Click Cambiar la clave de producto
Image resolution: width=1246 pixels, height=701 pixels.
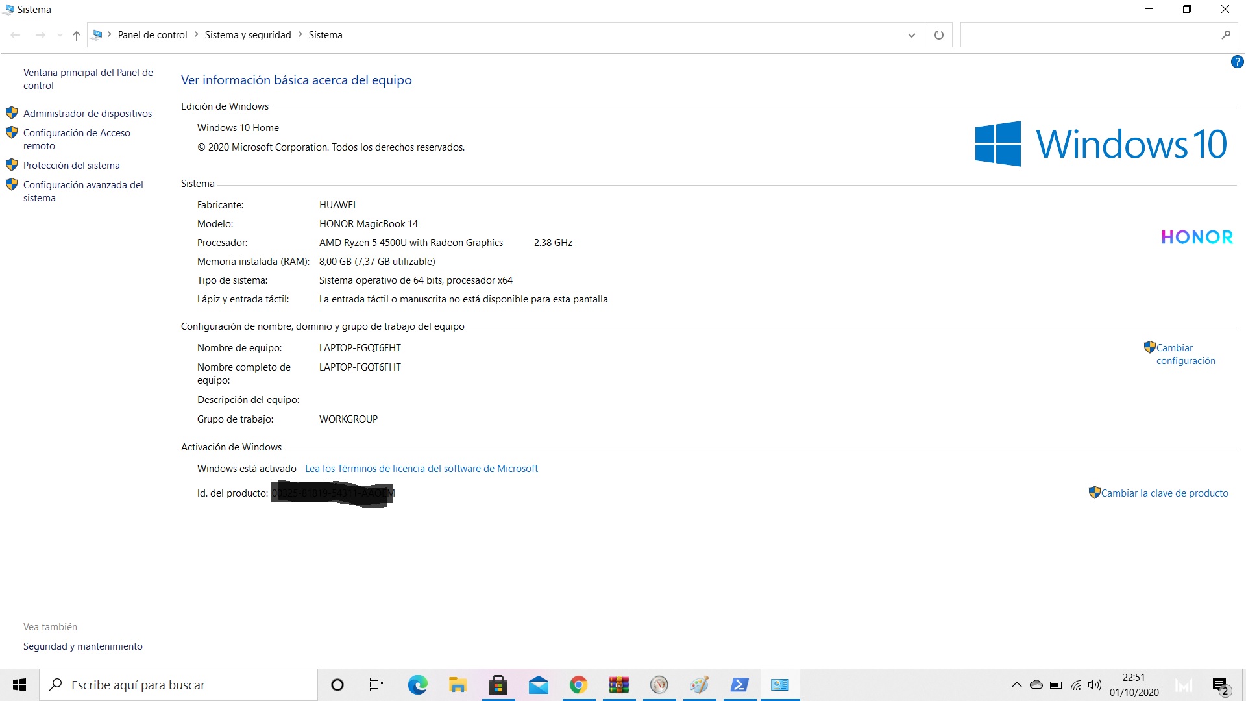pos(1164,493)
